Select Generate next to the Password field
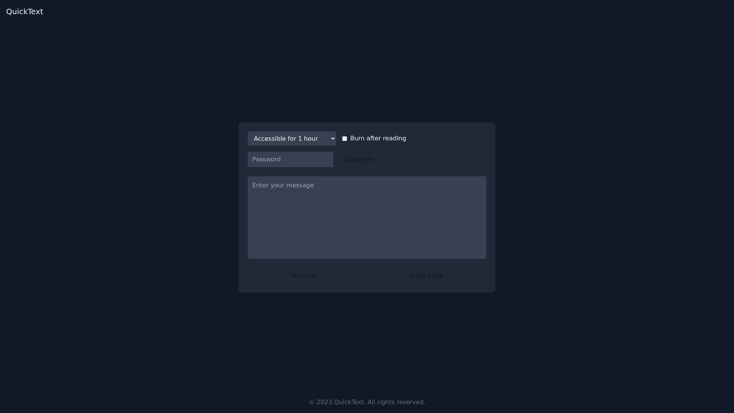The image size is (734, 413). pos(360,159)
